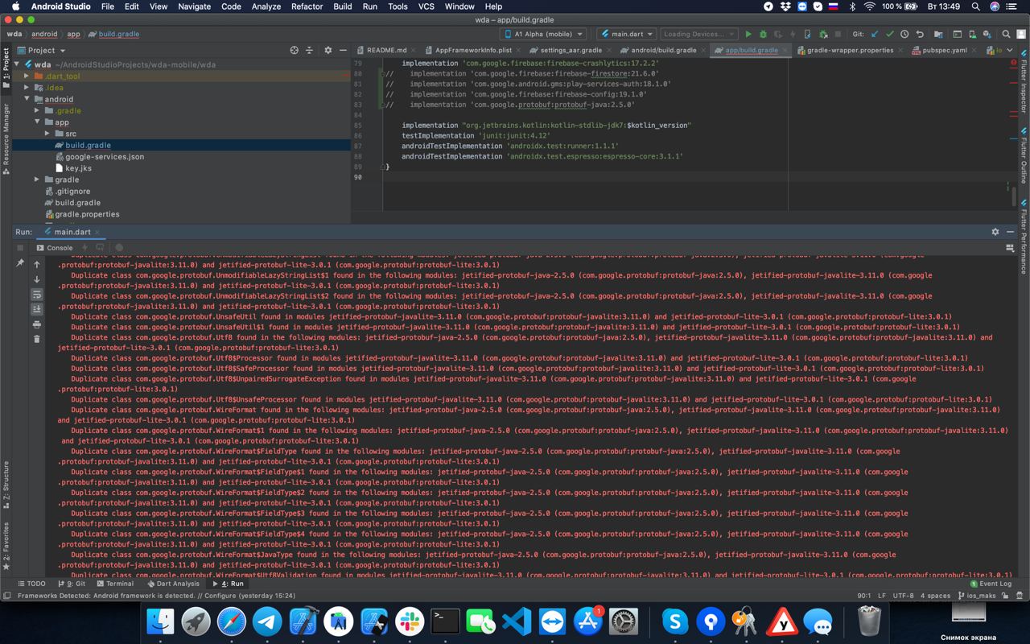Open the terminal-style toolbar icon next to project structure

(x=957, y=34)
